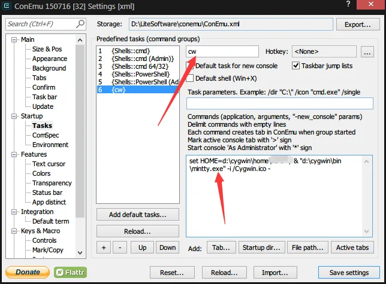
Task: Collapse the Startup tree node
Action: (x=14, y=116)
